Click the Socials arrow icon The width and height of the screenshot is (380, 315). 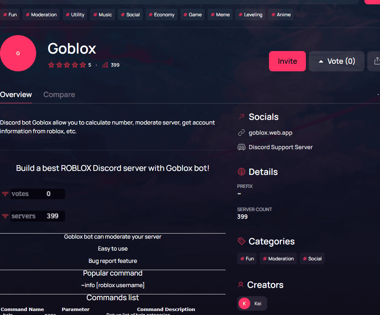click(x=242, y=117)
